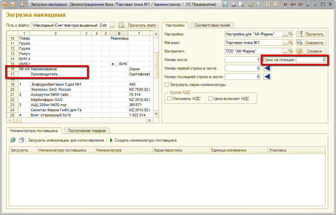The image size is (336, 215).
Task: Click blue arrow beside first row number
Action: 267,68
